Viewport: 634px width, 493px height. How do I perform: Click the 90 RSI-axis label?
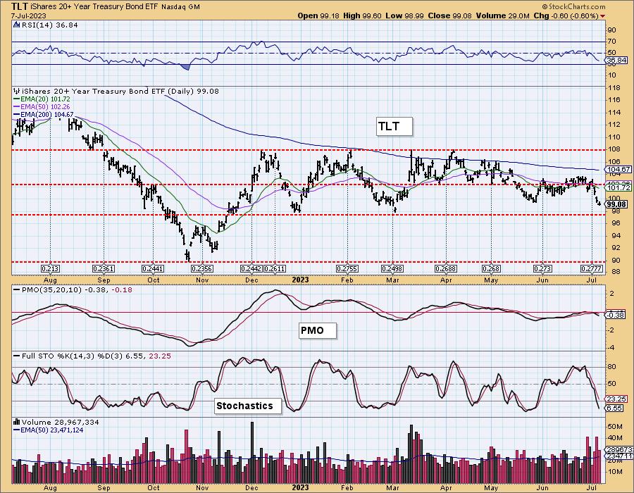pos(611,30)
